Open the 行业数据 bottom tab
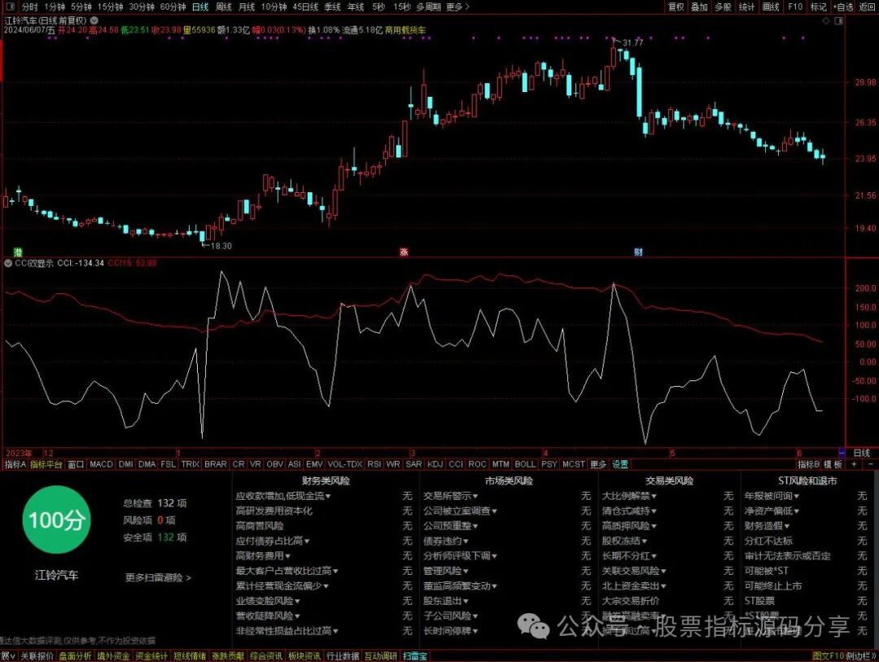This screenshot has width=879, height=662. [x=343, y=655]
